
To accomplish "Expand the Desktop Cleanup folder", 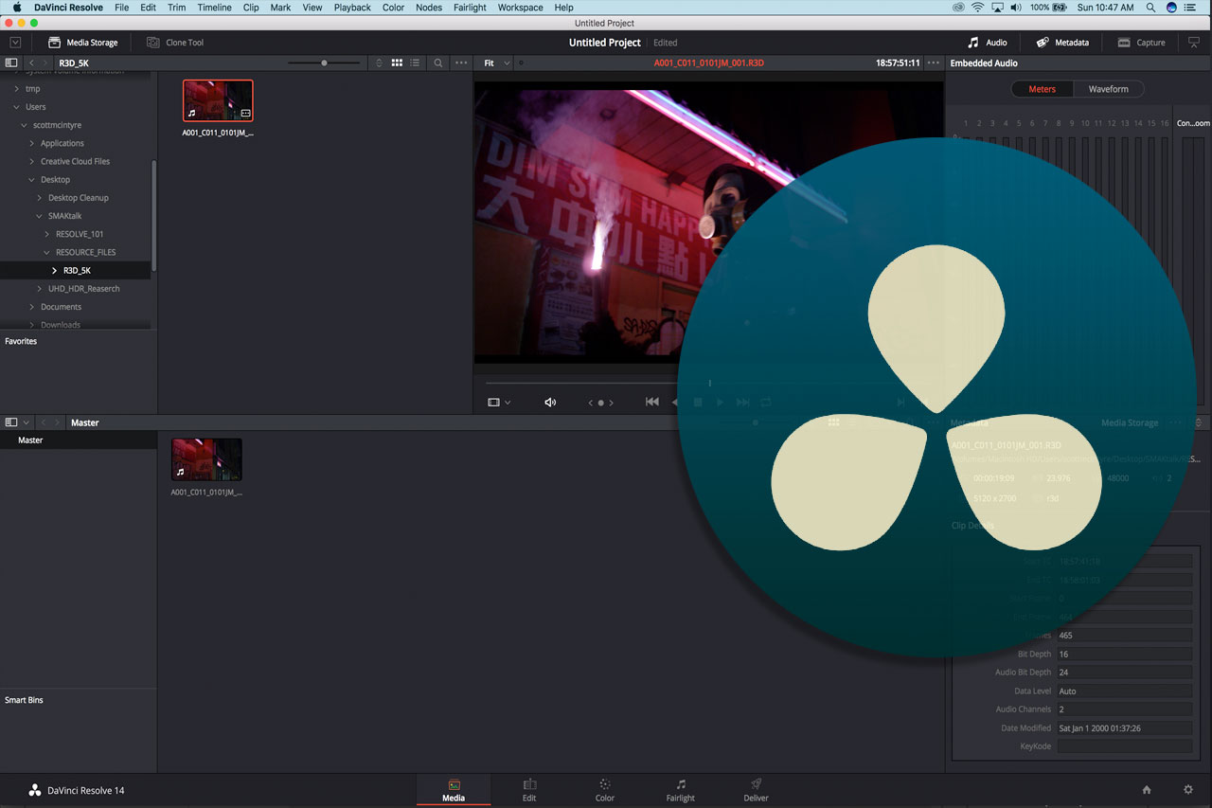I will pos(39,198).
